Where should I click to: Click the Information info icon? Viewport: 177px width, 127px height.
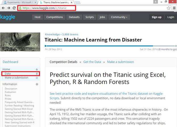point(37,84)
